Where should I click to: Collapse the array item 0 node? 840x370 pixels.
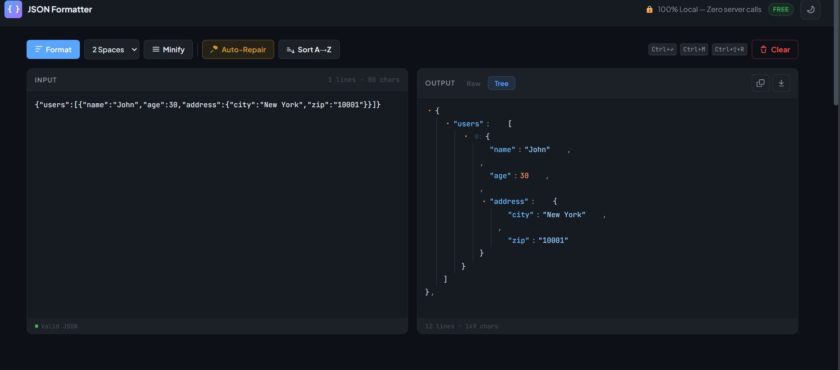pos(466,137)
